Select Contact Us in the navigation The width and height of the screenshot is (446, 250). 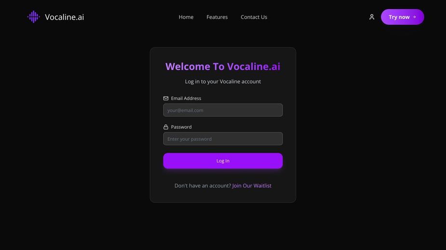[x=254, y=17]
